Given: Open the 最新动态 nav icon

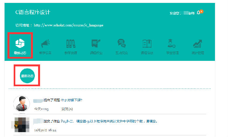Looking at the screenshot, I should pos(20,44).
